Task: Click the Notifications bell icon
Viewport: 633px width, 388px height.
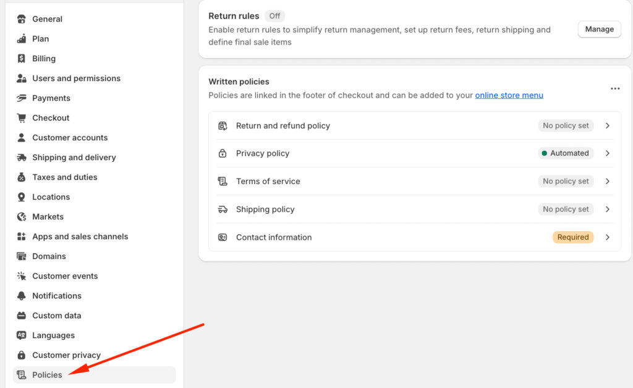Action: pos(22,296)
